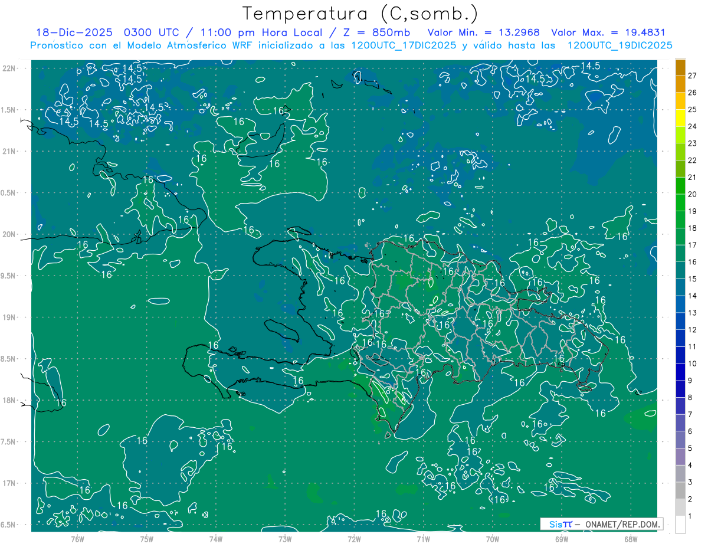The image size is (708, 547).
Task: Click the 'SisTT – ONAMET/REP.DOM.' credit box
Action: click(602, 524)
